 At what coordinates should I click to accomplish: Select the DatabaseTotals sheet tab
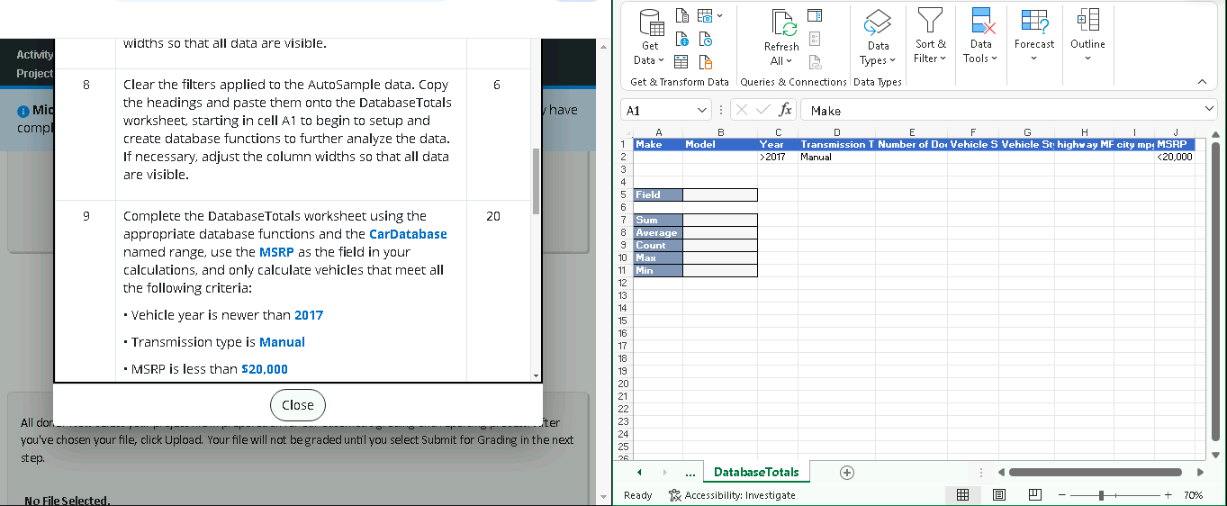coord(756,472)
